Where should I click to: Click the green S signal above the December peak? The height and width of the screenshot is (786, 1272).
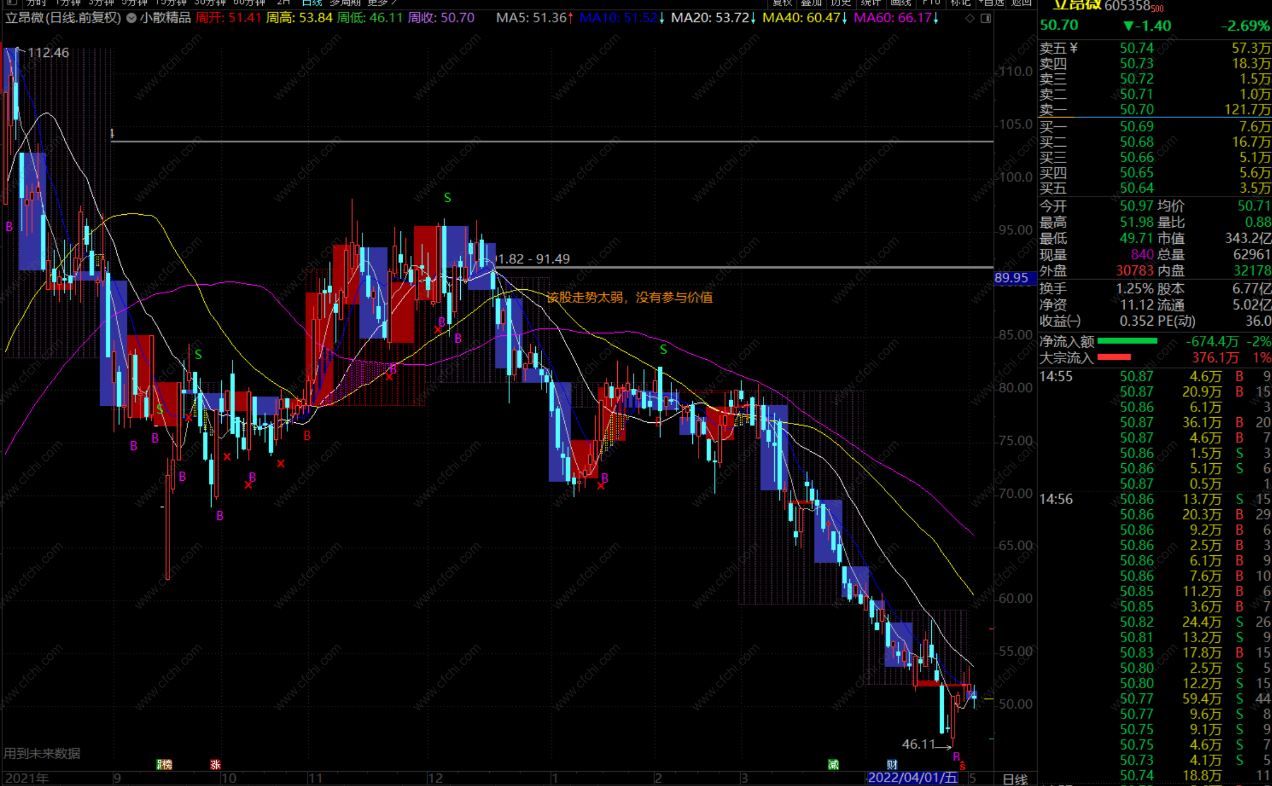coord(447,198)
